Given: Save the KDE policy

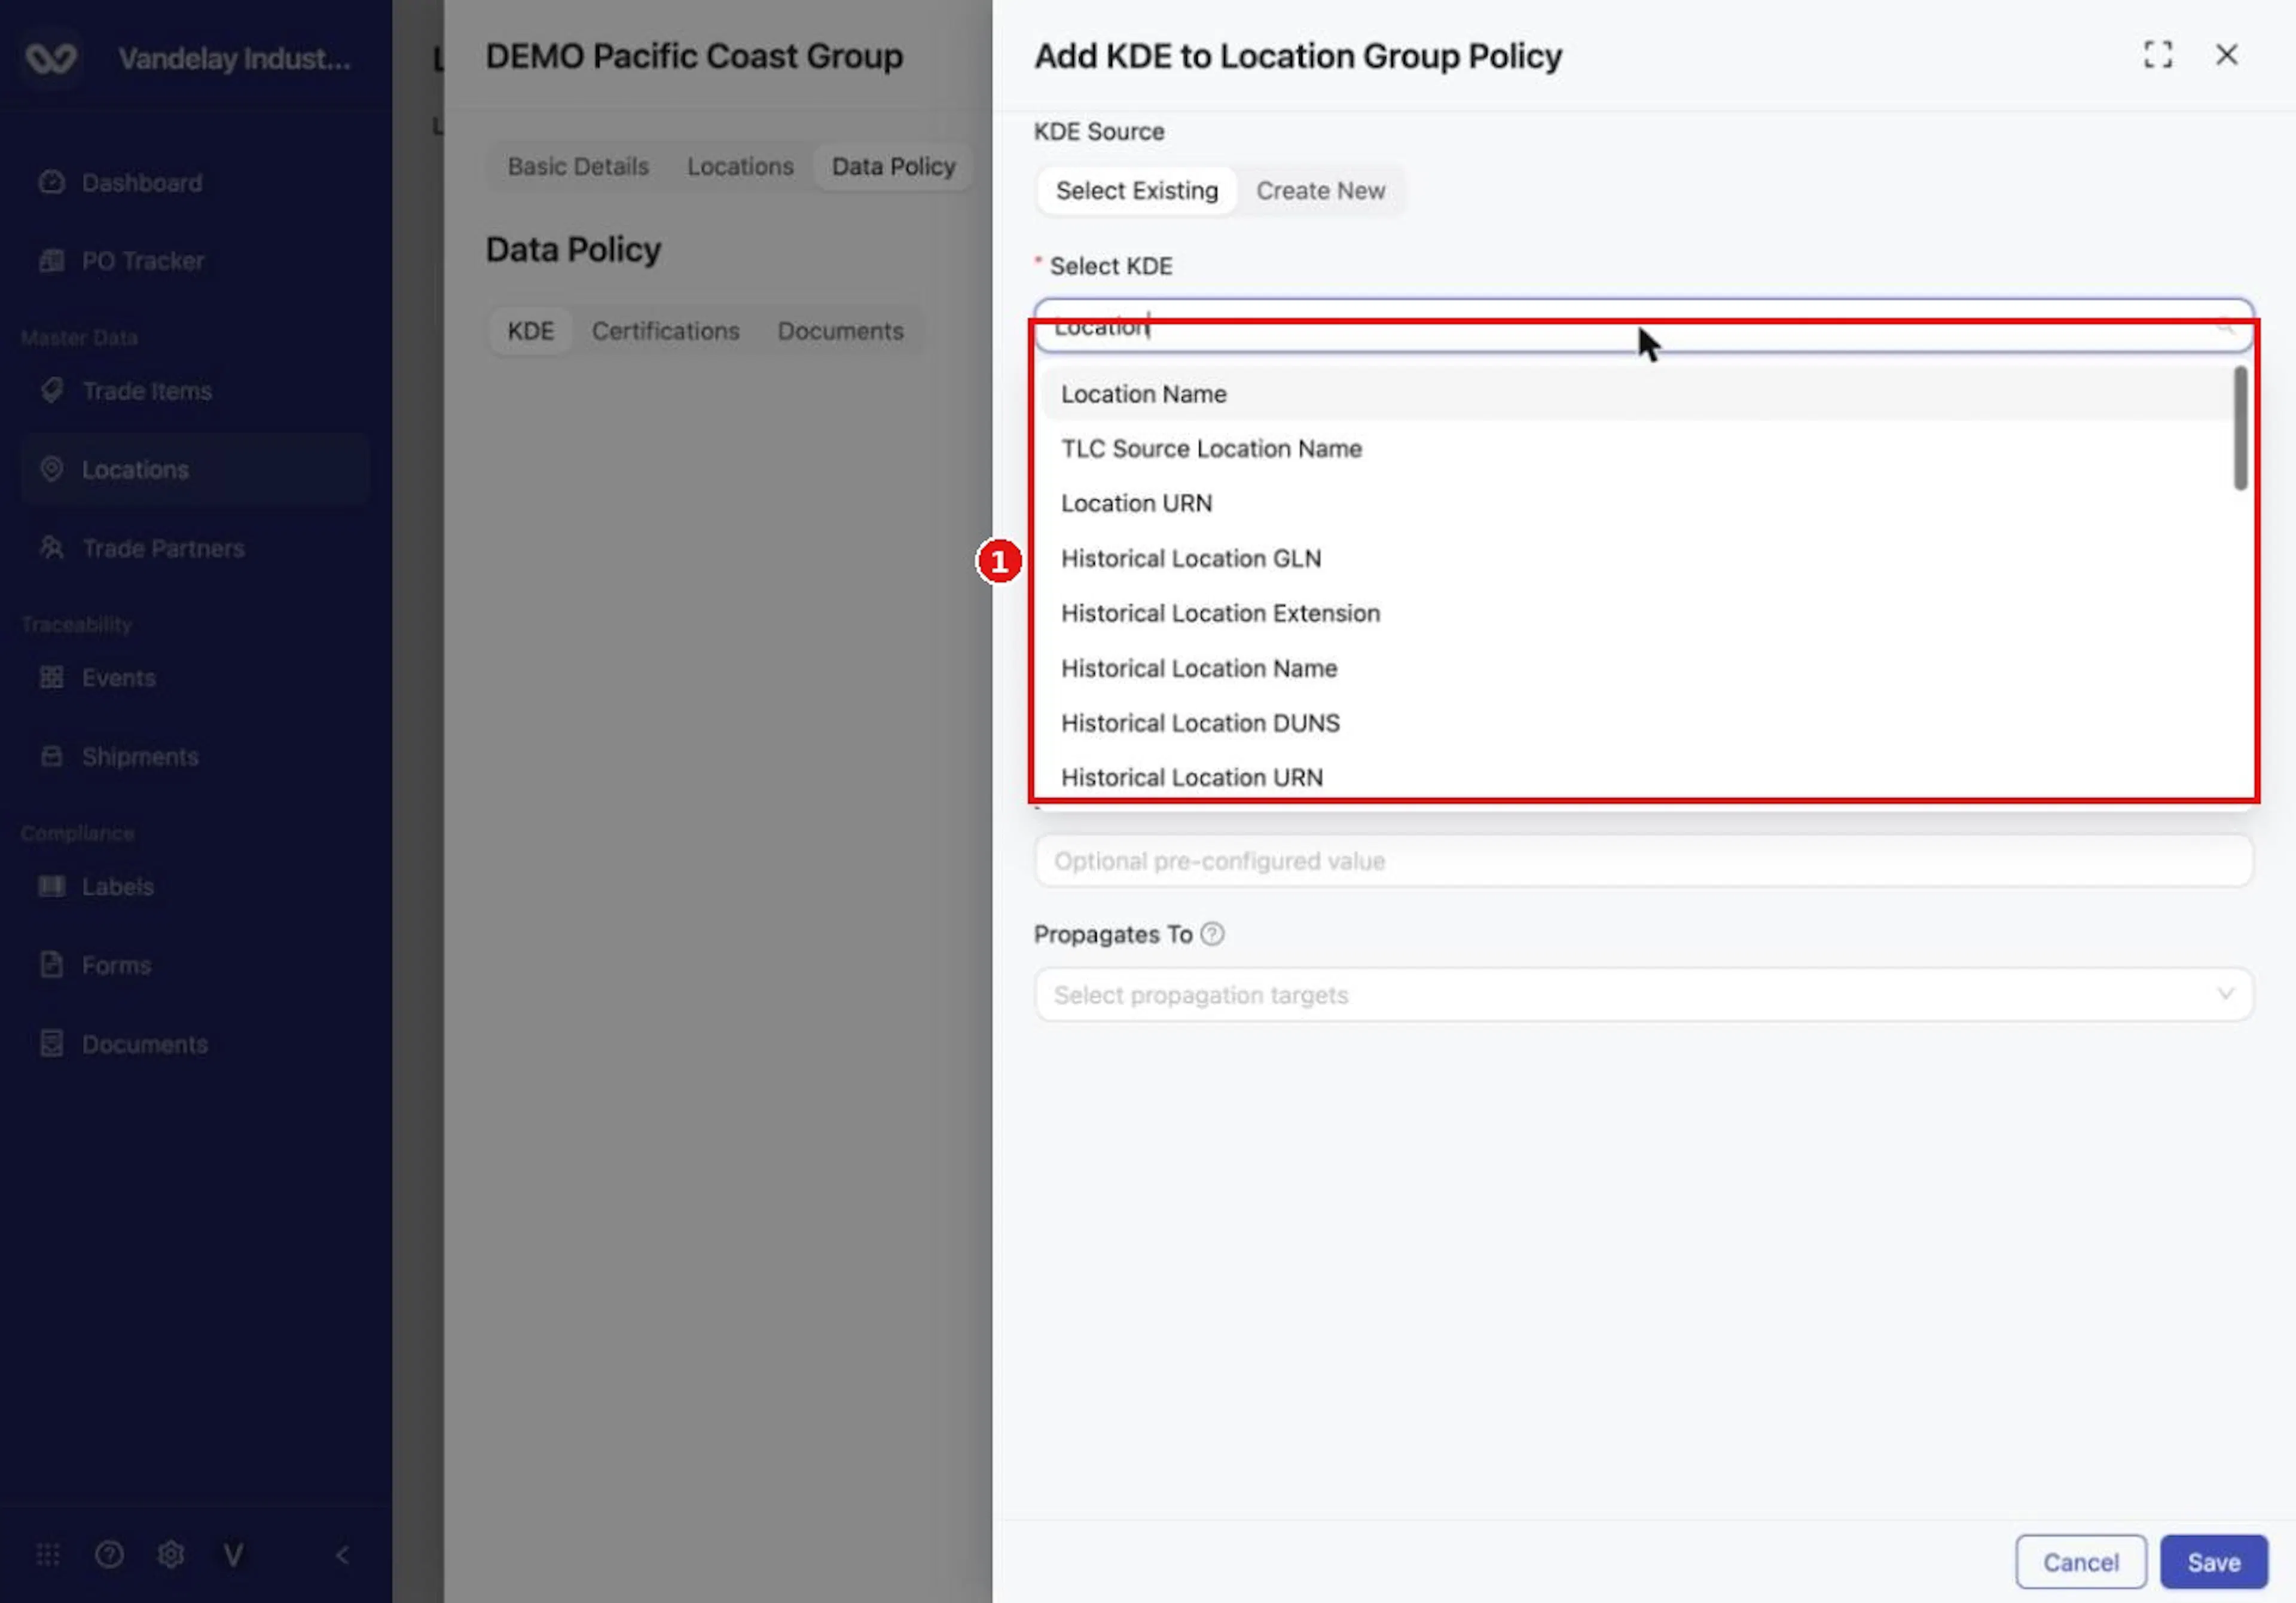Looking at the screenshot, I should tap(2213, 1561).
